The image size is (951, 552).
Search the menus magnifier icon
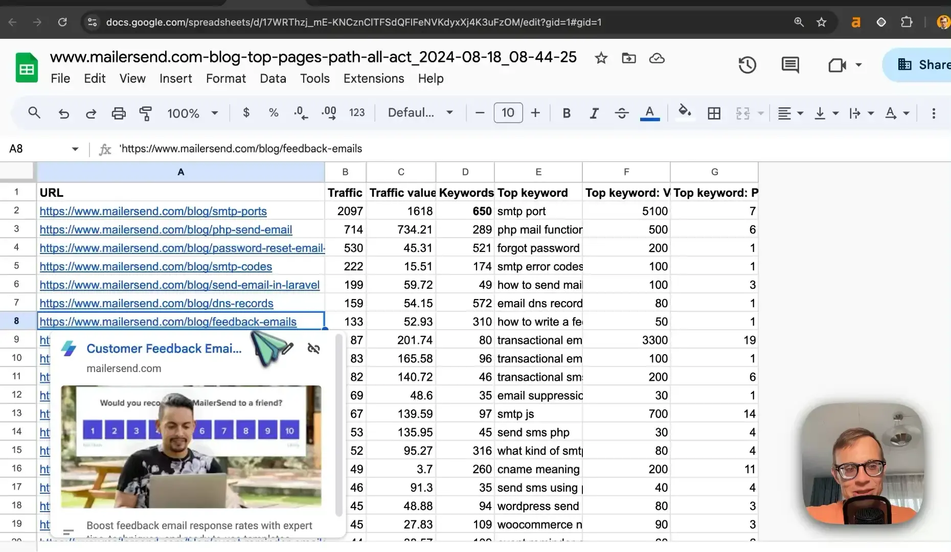34,113
